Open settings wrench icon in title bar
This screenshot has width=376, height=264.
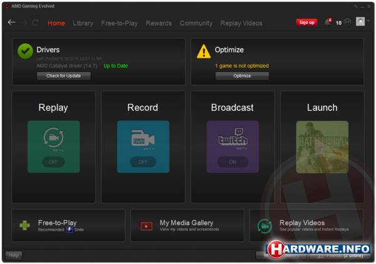coord(356,6)
